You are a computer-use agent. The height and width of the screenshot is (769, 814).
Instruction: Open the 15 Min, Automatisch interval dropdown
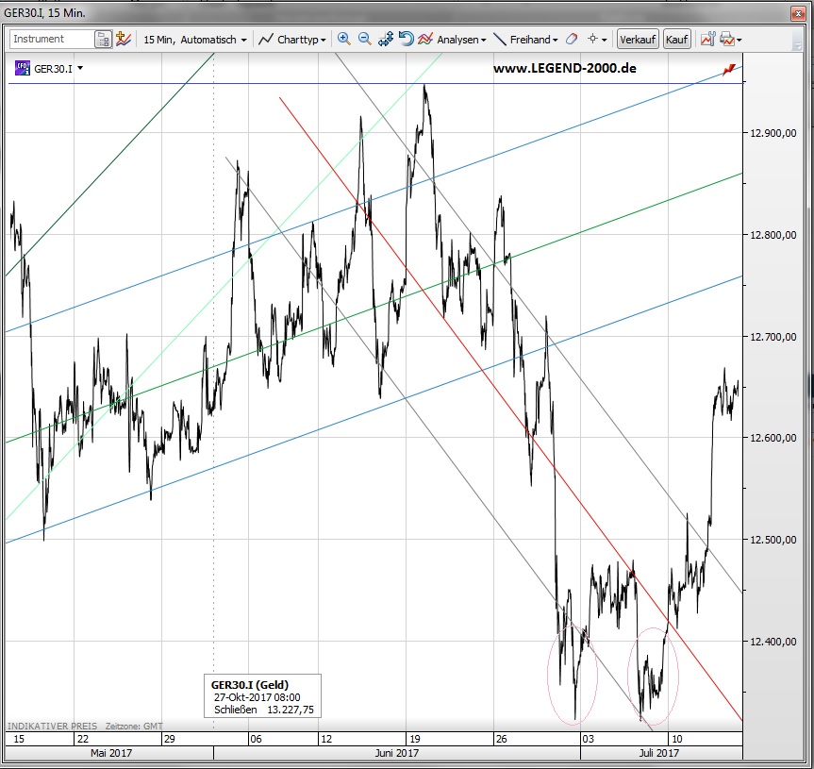coord(195,40)
